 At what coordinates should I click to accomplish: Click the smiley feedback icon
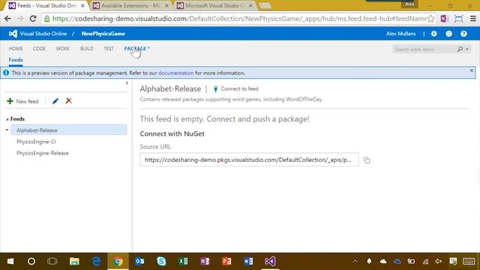448,34
